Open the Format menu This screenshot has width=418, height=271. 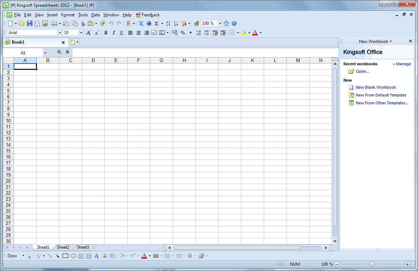(x=68, y=15)
